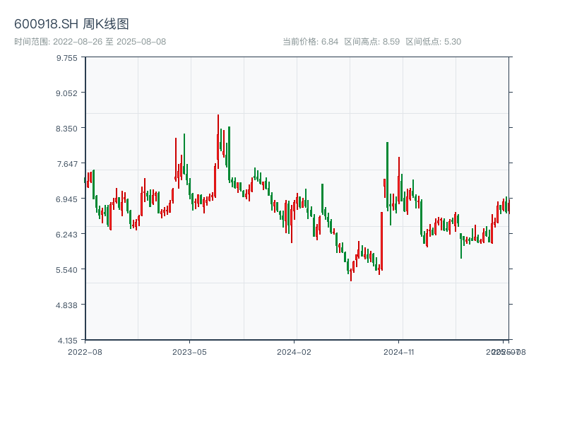Click the lowest red candle near 5.30
This screenshot has height=424, width=565.
[x=350, y=274]
